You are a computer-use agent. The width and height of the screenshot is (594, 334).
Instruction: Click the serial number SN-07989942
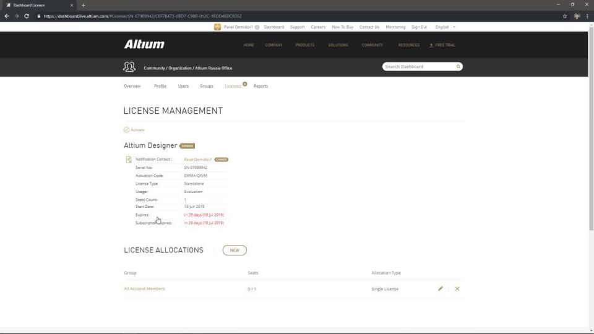(x=196, y=168)
